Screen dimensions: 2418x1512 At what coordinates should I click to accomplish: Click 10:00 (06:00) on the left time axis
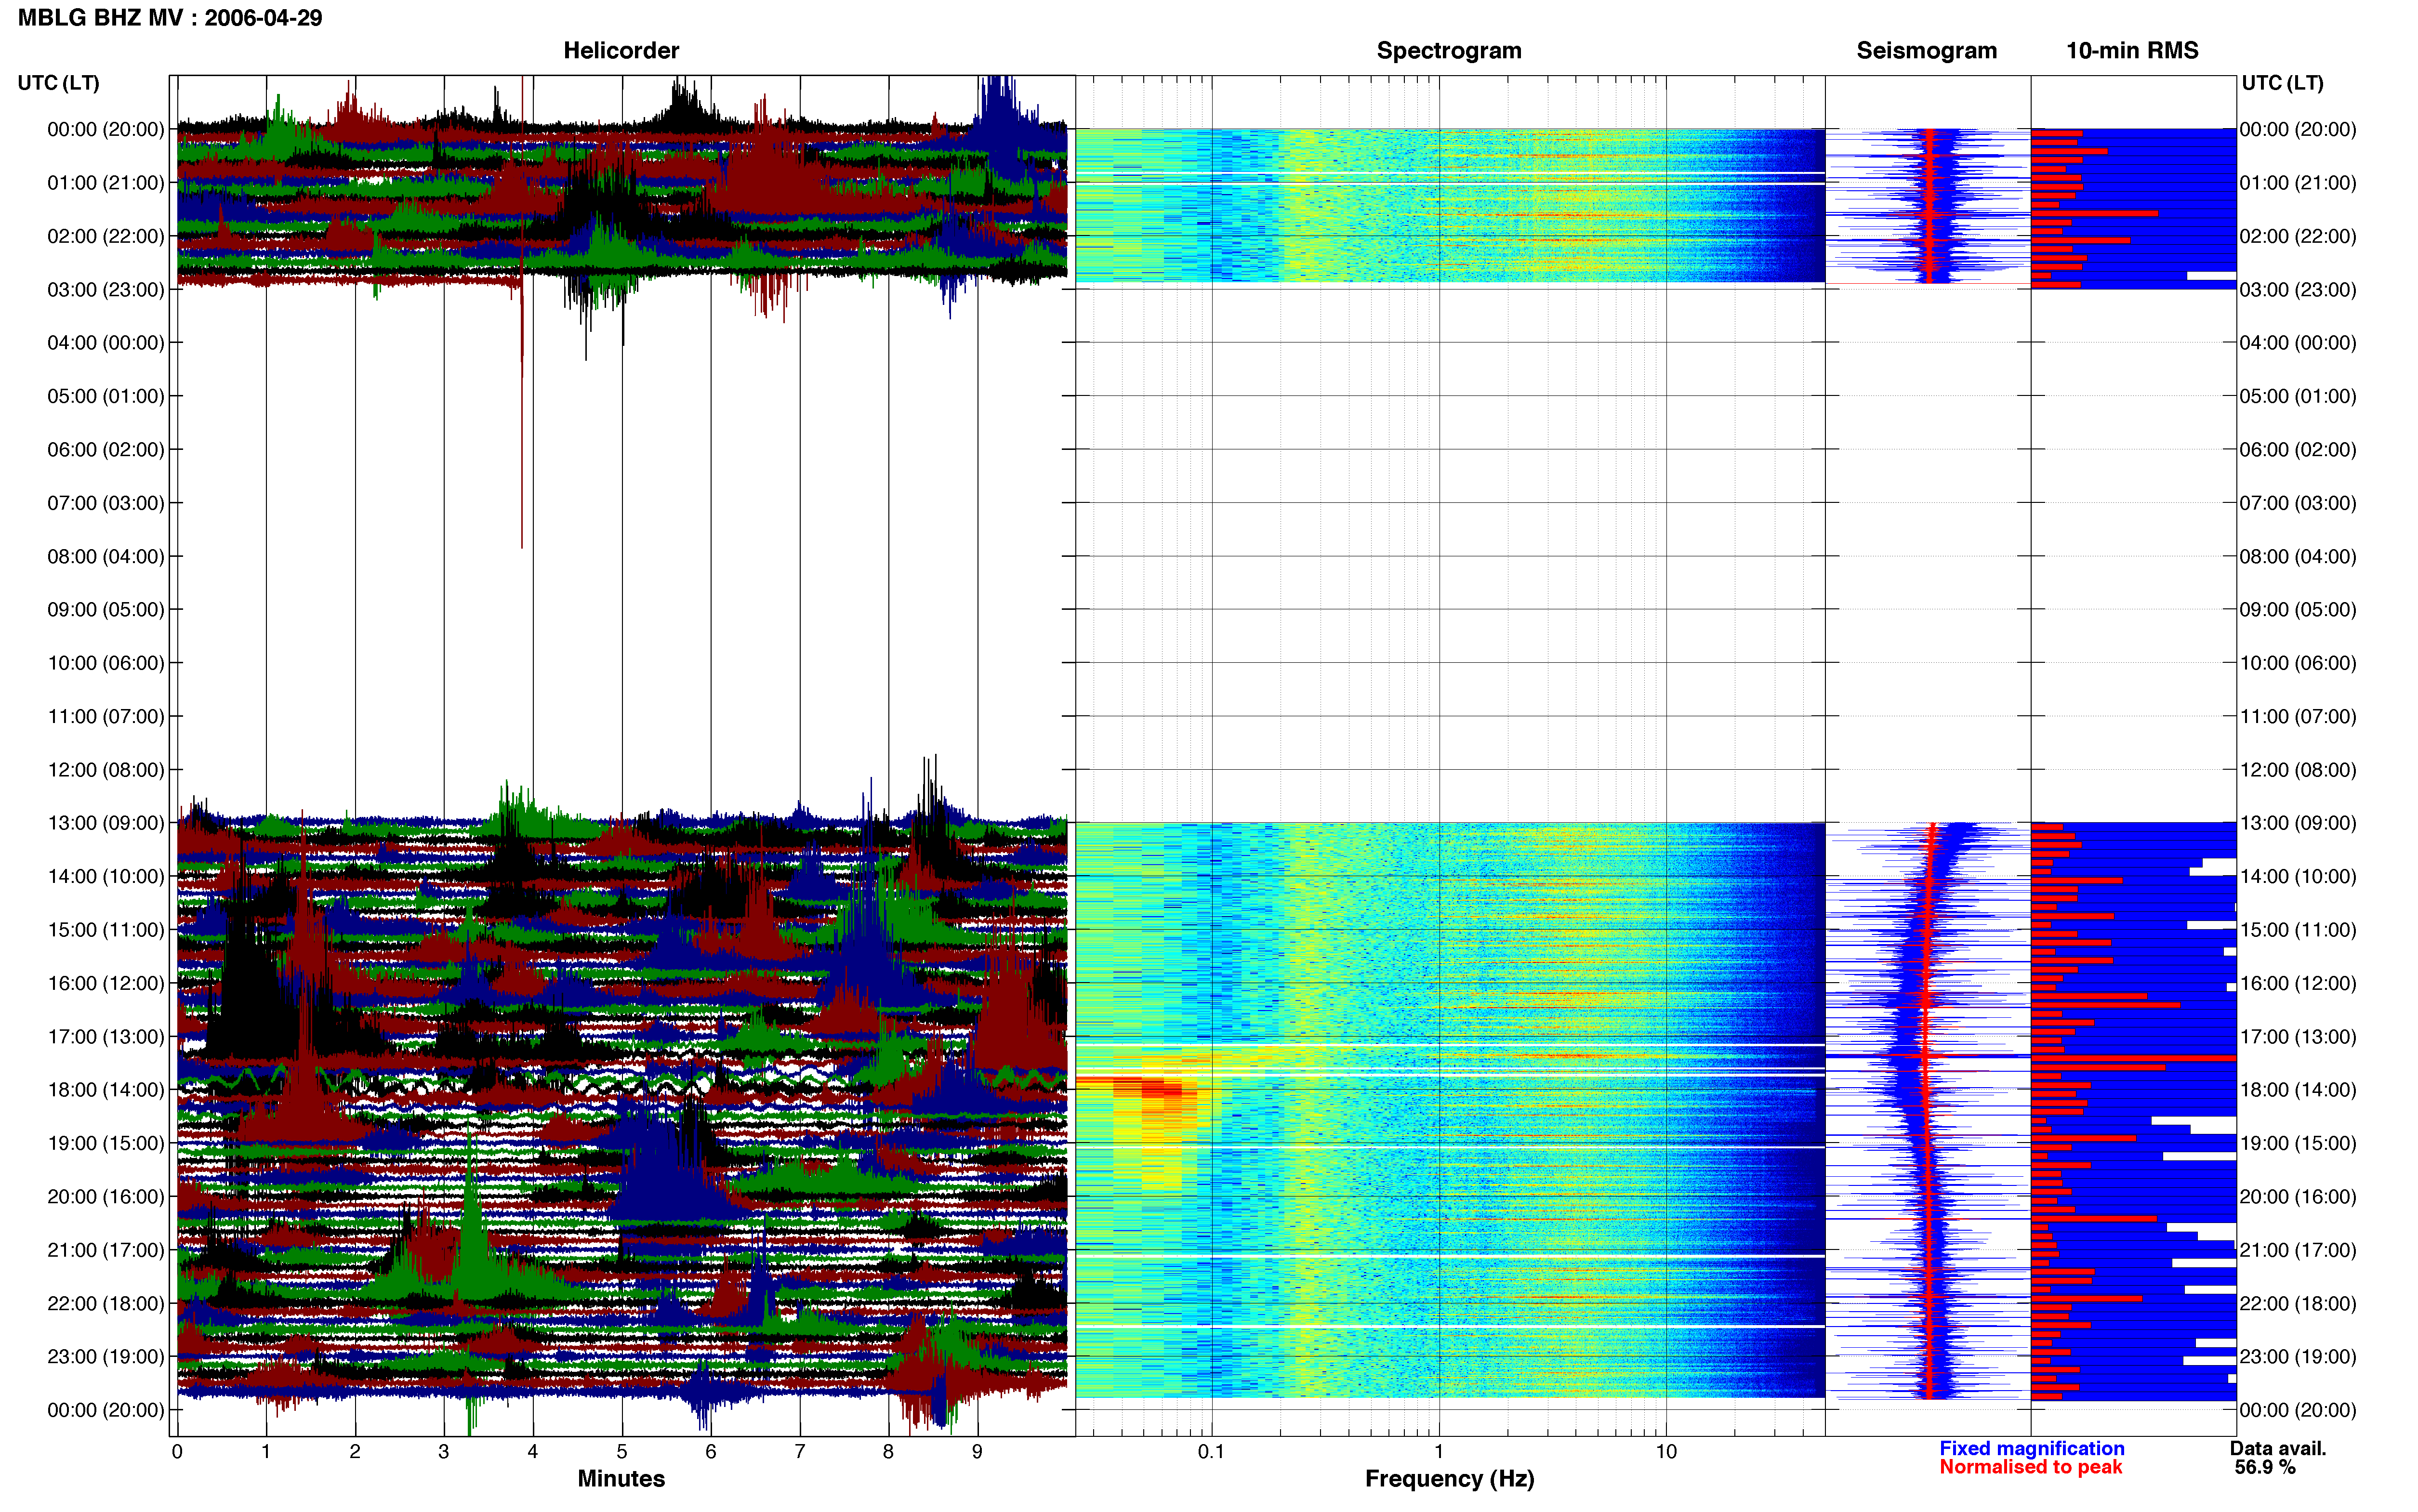105,663
